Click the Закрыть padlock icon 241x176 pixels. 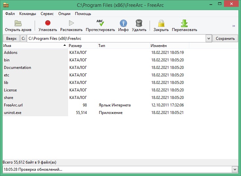click(x=161, y=23)
